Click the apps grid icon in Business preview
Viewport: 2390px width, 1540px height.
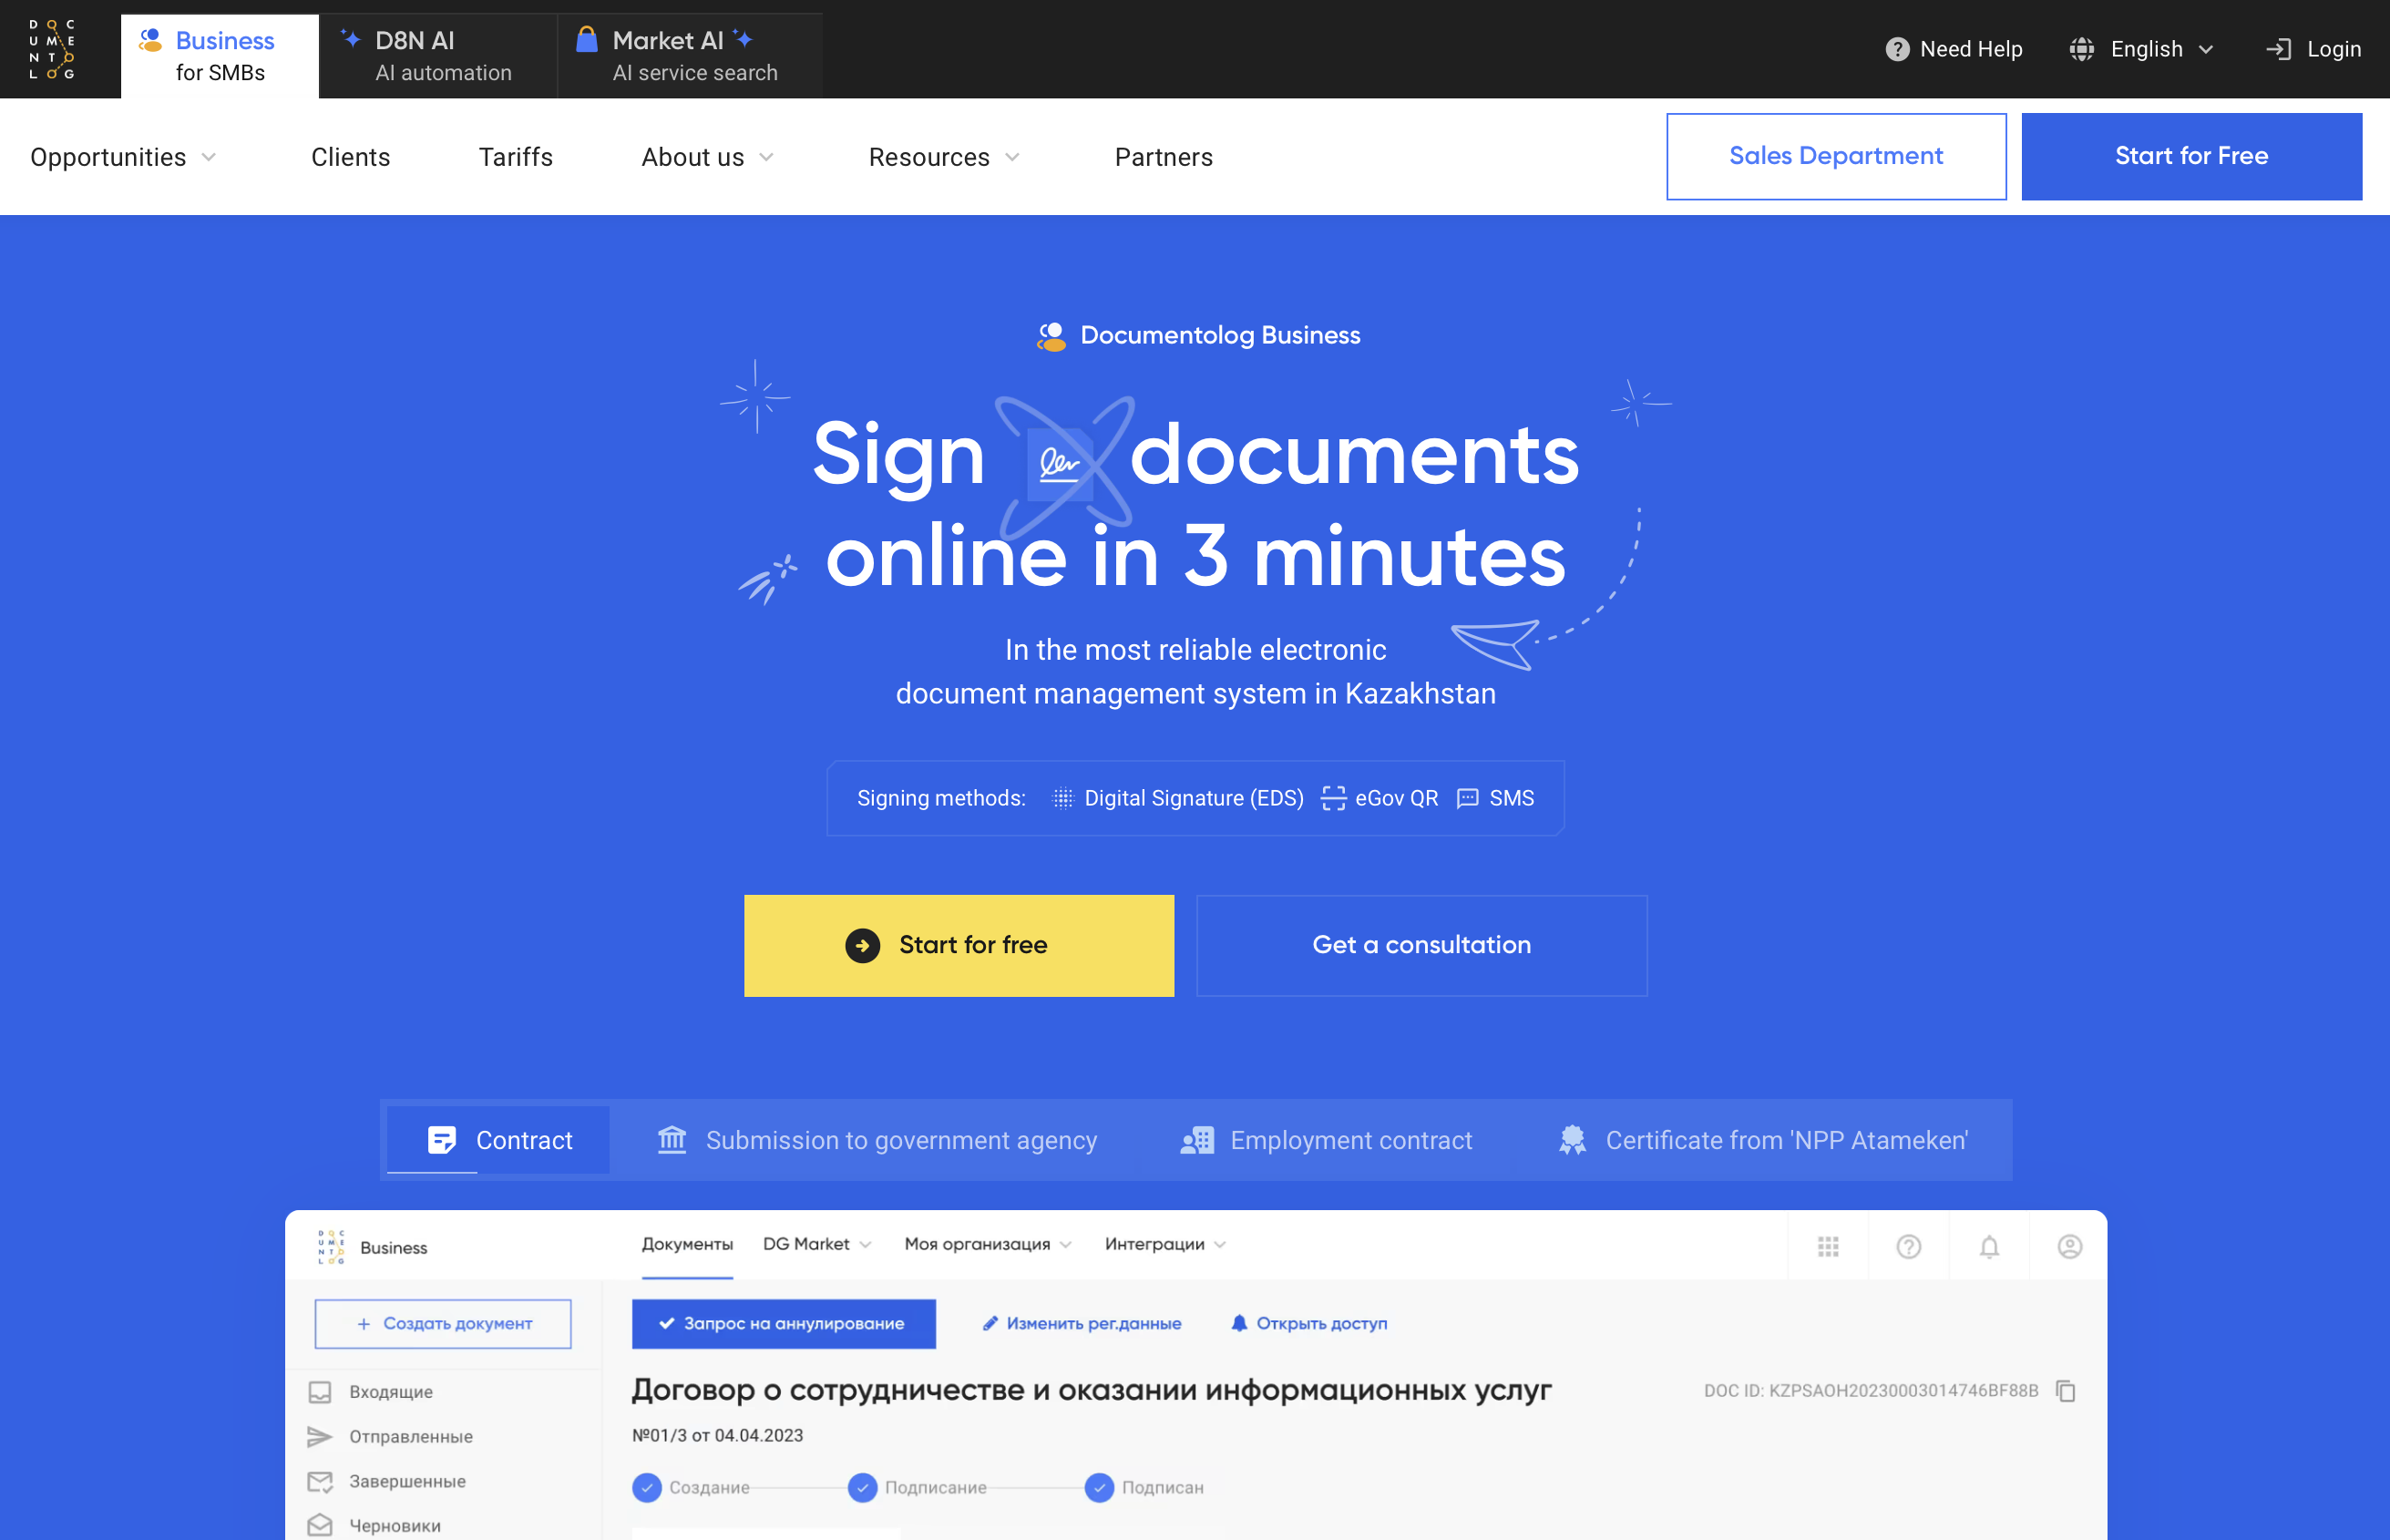1828,1246
